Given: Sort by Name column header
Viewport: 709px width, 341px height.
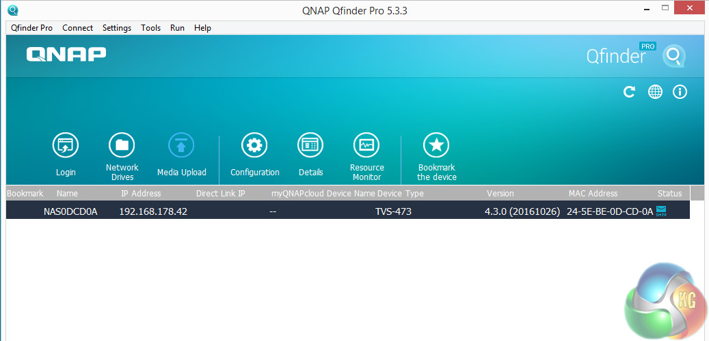Looking at the screenshot, I should pyautogui.click(x=68, y=194).
